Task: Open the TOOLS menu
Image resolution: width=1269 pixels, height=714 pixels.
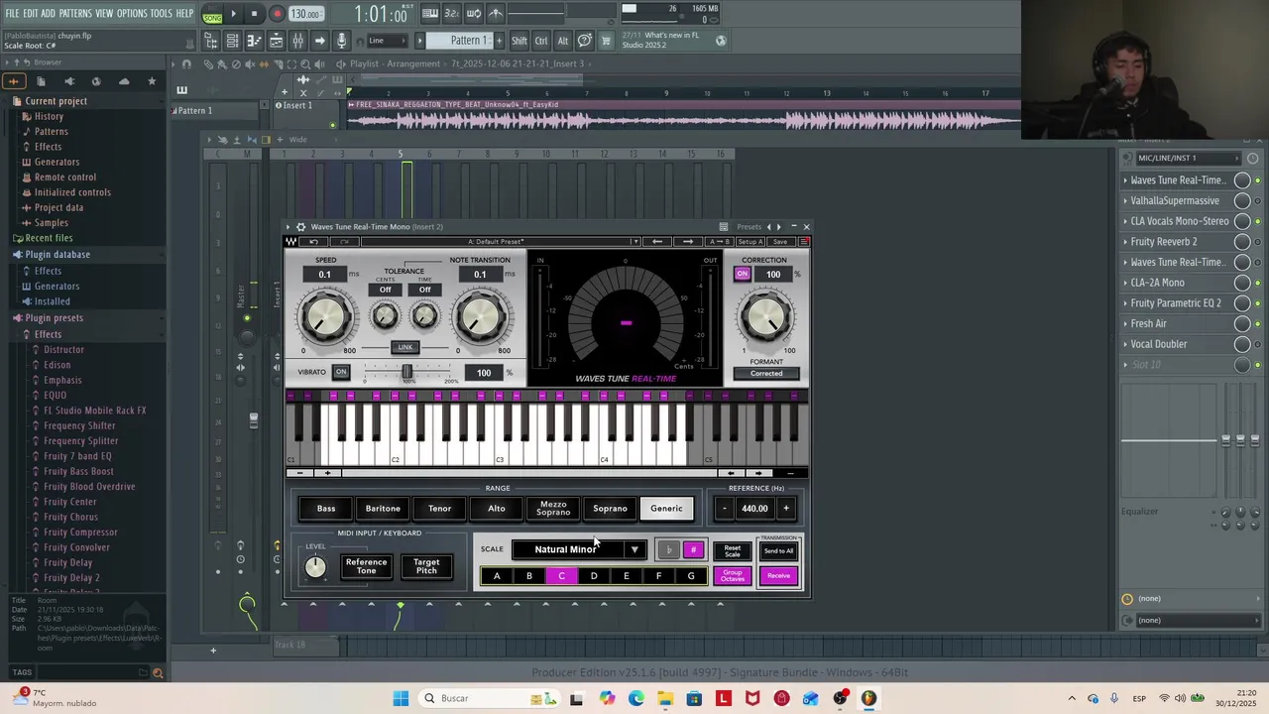Action: pos(162,13)
